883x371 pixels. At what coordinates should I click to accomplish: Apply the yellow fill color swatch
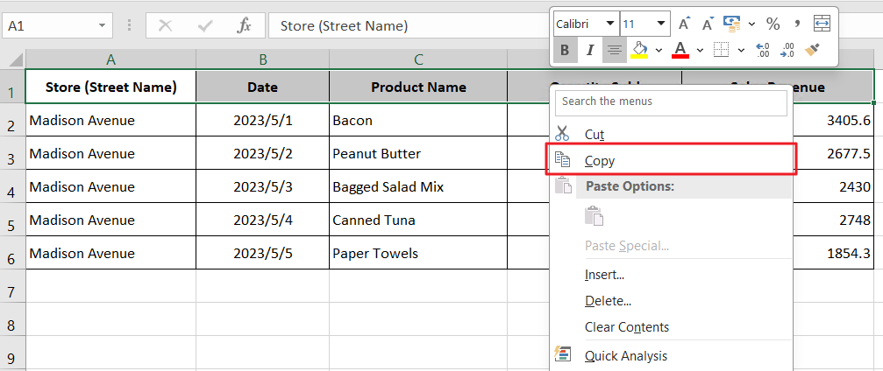tap(639, 50)
